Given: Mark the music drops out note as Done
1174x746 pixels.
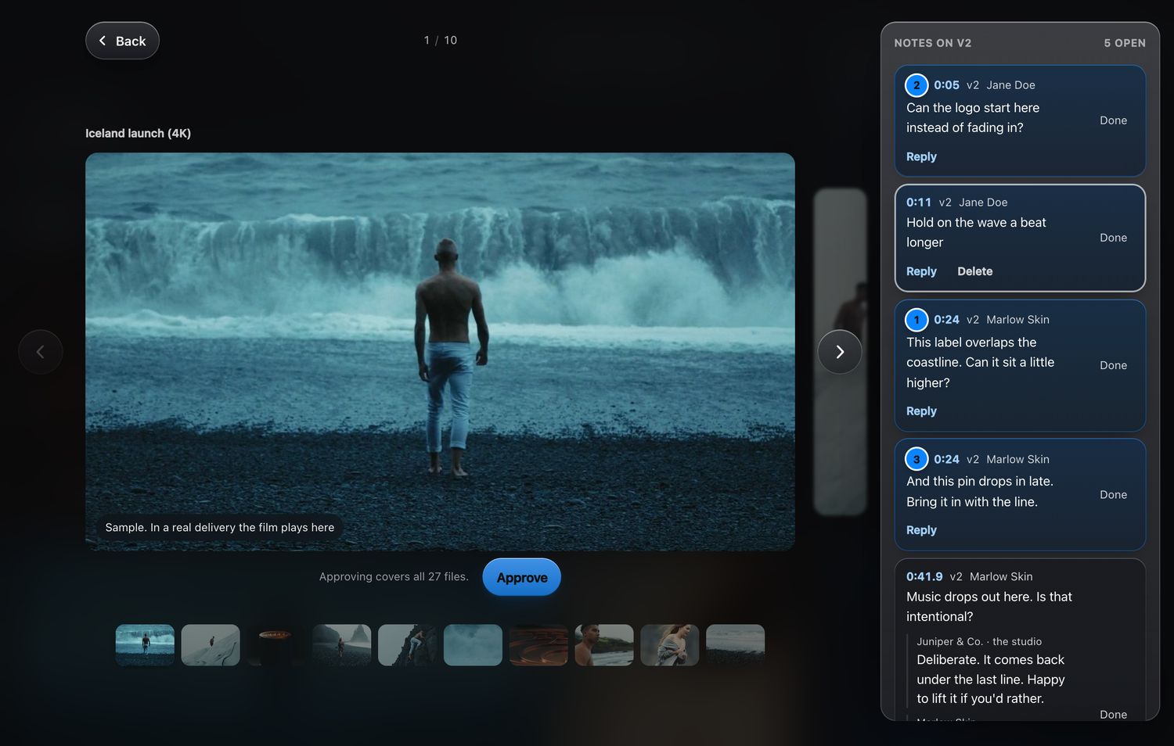Looking at the screenshot, I should 1113,714.
